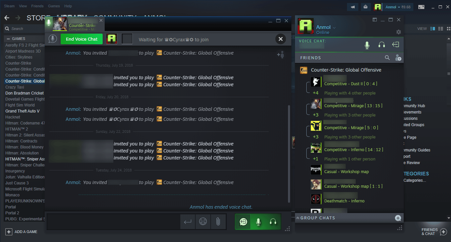Toggle the green microphone in the chat input bar

258,221
